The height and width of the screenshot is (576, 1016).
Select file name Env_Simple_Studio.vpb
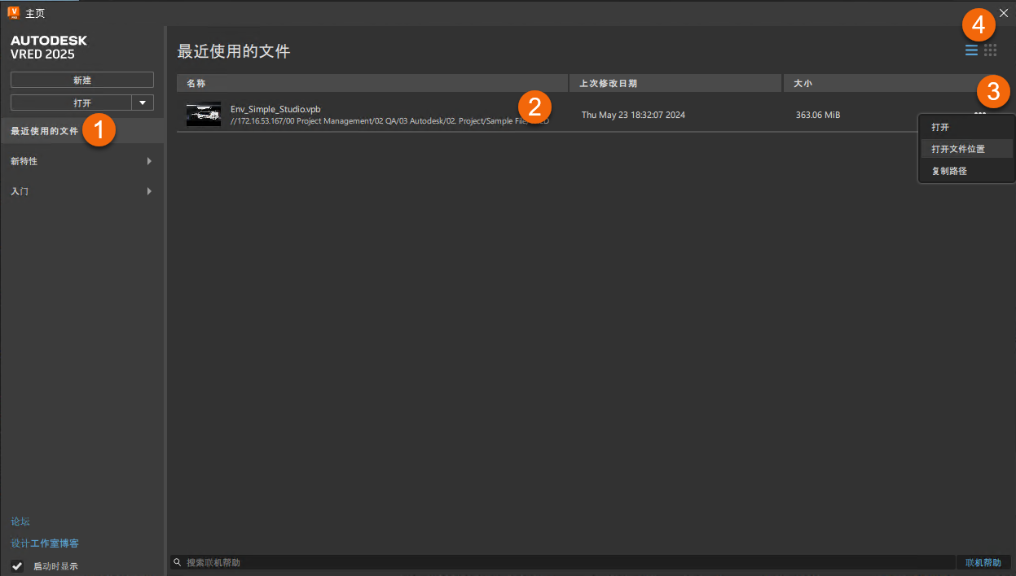tap(275, 108)
